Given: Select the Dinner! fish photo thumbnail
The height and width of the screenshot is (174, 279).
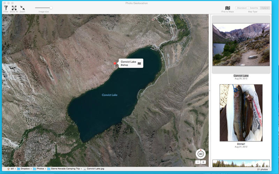Looking at the screenshot, I should point(241,113).
